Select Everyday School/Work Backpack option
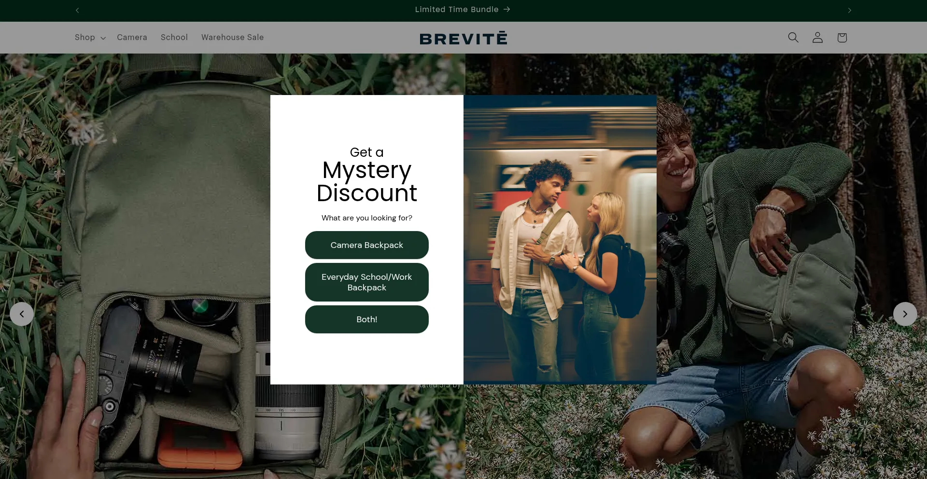This screenshot has width=927, height=479. click(366, 282)
